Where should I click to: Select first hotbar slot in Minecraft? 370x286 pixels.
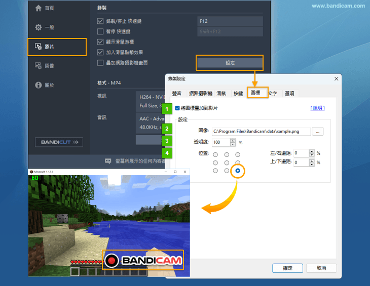click(75, 272)
